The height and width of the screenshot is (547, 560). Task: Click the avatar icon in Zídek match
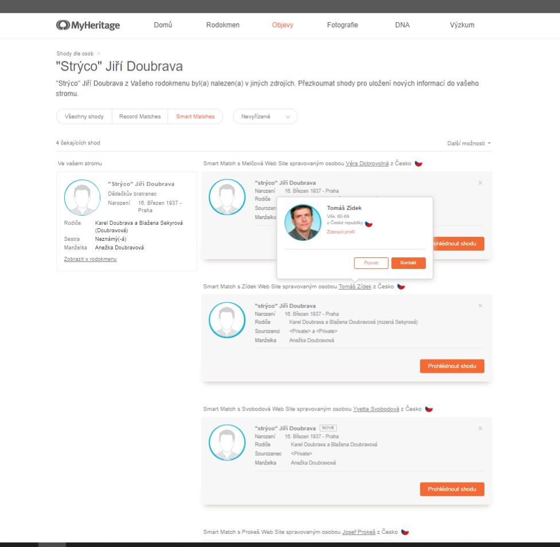(x=227, y=320)
